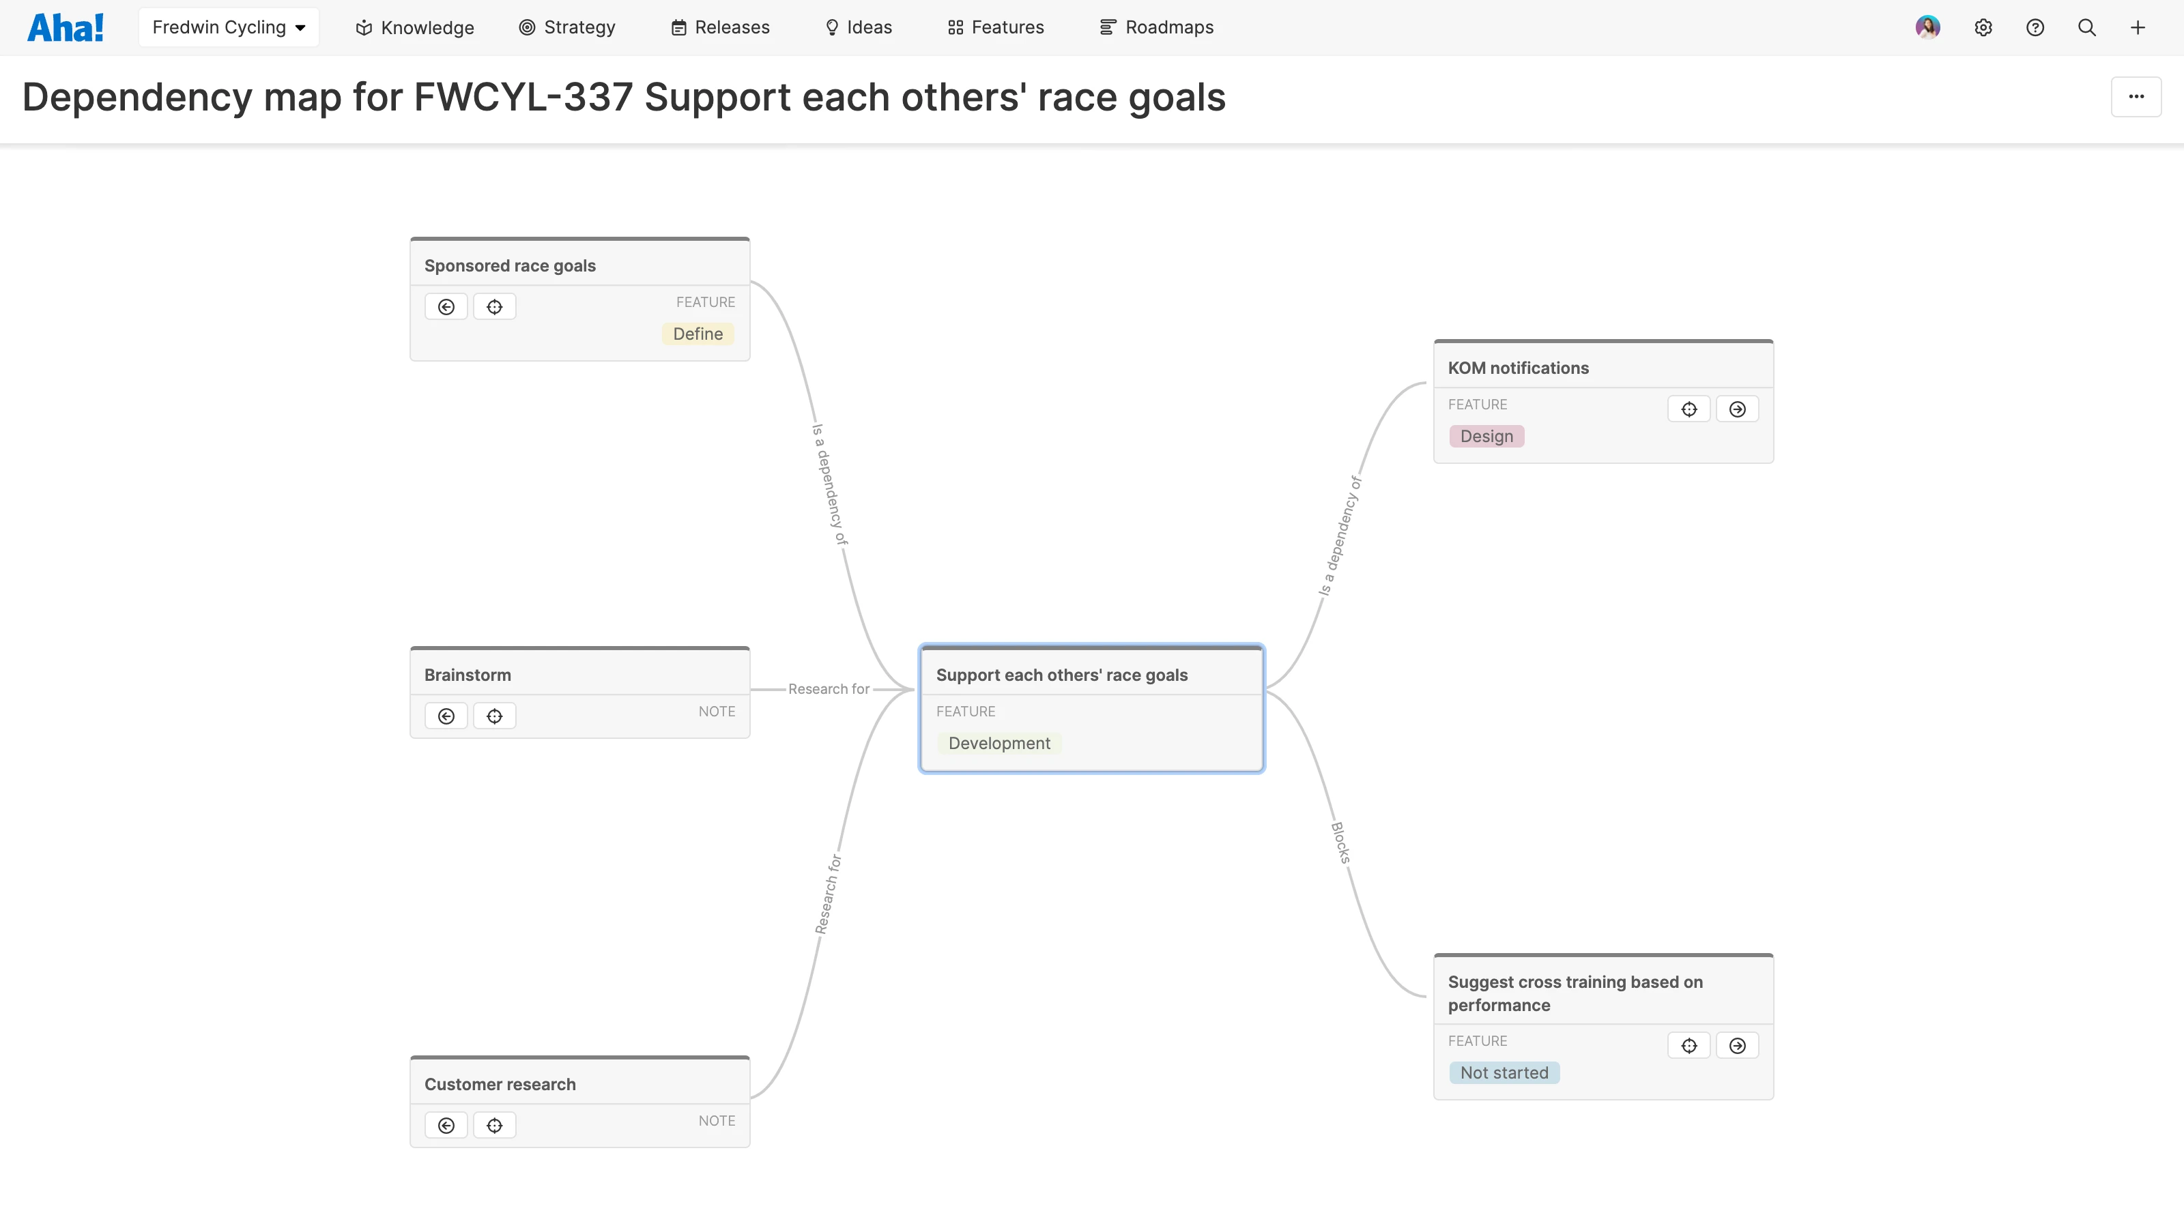Screen dimensions: 2184x1228
Task: Expand downstream dependencies on Suggest cross training card
Action: point(1736,1045)
